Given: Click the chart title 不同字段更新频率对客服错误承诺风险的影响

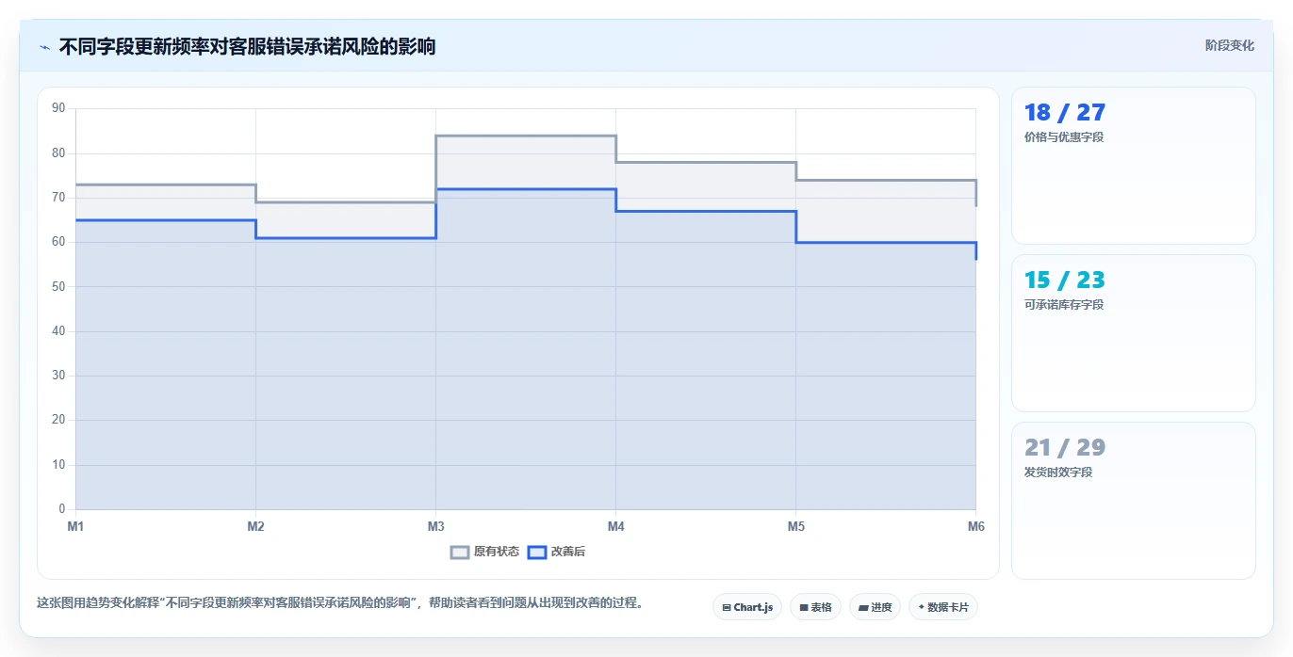Looking at the screenshot, I should (x=247, y=46).
